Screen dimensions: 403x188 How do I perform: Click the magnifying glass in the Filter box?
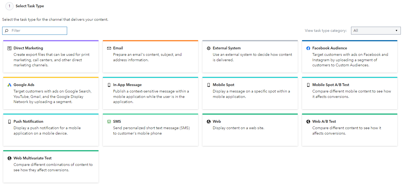tap(6, 30)
